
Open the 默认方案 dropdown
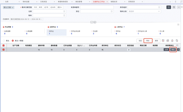pyautogui.click(x=9, y=7)
